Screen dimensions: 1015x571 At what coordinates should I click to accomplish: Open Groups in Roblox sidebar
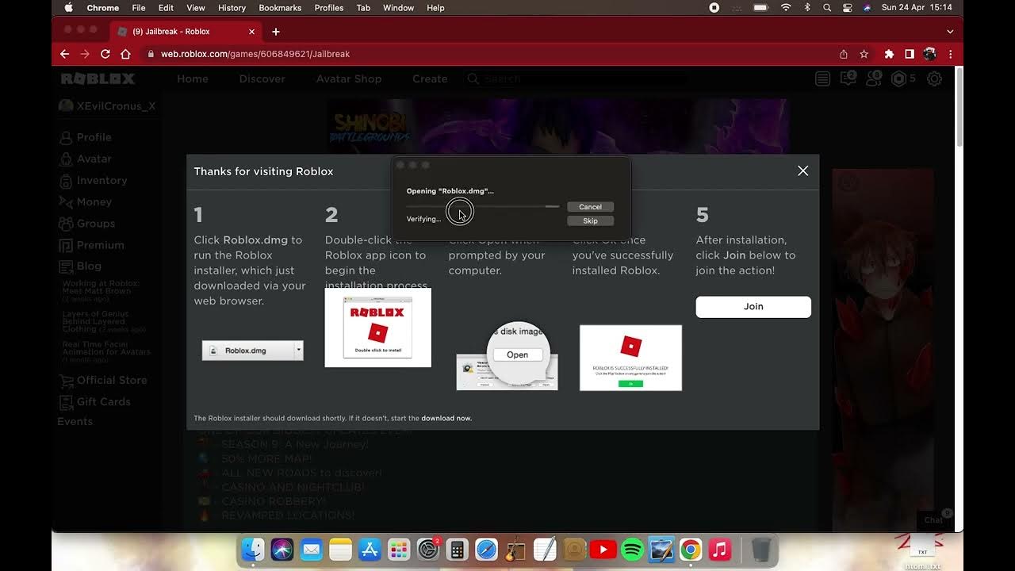click(87, 224)
